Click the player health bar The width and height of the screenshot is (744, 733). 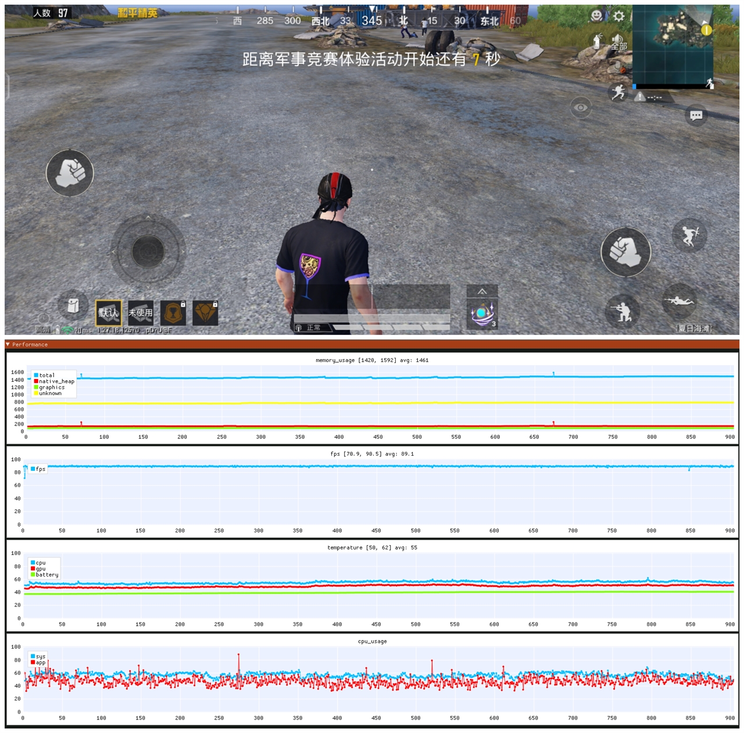click(x=372, y=318)
